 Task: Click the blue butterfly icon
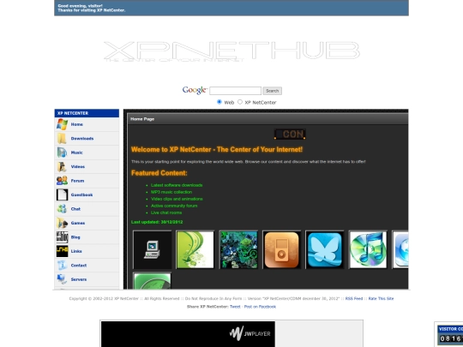pos(324,250)
